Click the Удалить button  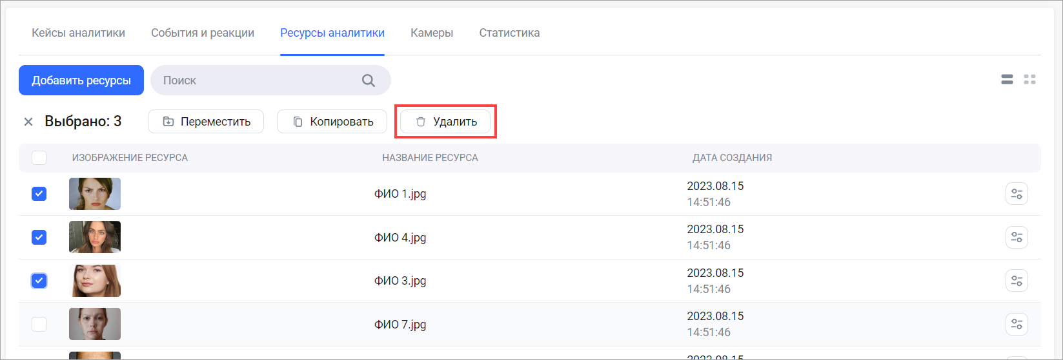pyautogui.click(x=445, y=122)
